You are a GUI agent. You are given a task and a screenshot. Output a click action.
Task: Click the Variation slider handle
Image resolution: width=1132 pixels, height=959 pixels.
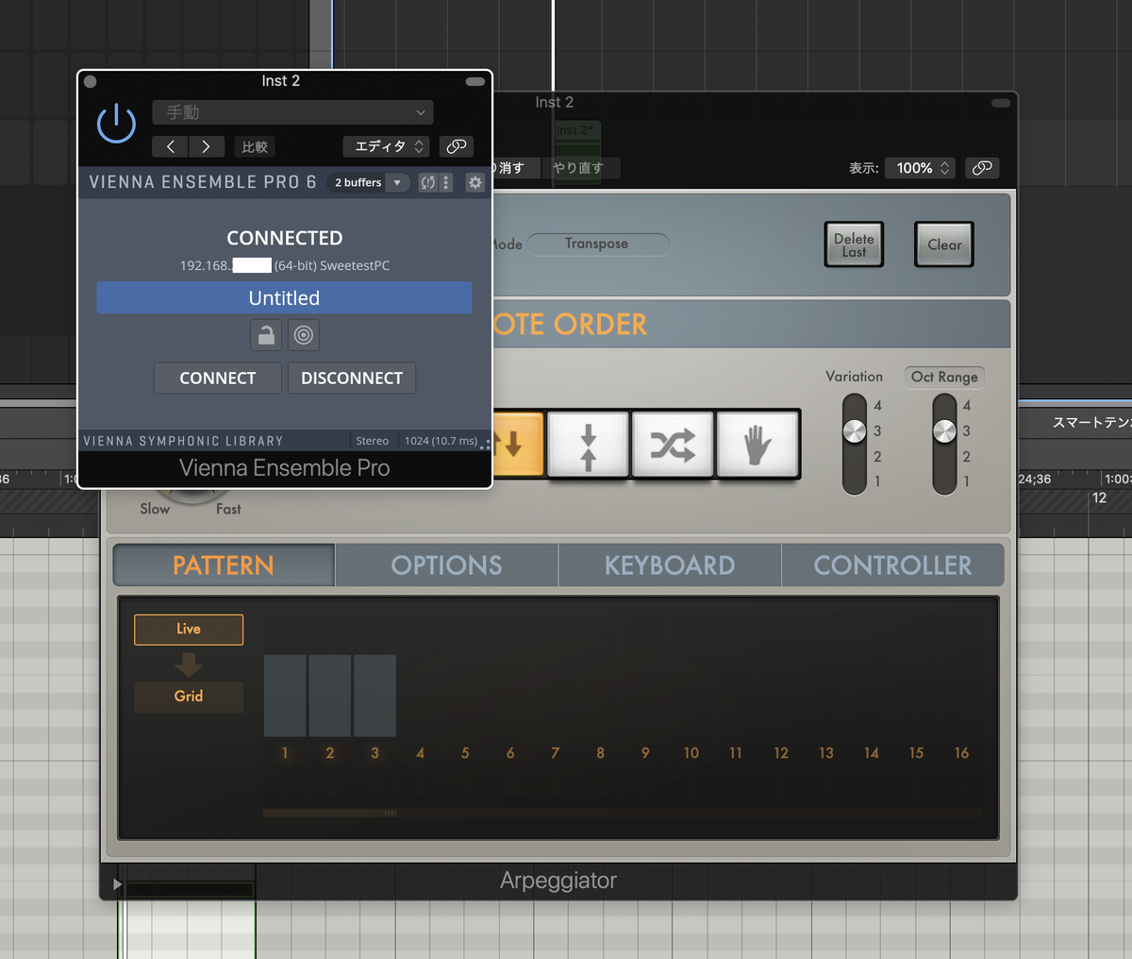pyautogui.click(x=855, y=431)
